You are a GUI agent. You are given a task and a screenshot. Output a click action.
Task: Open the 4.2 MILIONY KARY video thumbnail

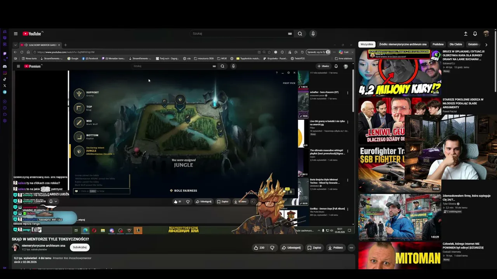click(400, 72)
